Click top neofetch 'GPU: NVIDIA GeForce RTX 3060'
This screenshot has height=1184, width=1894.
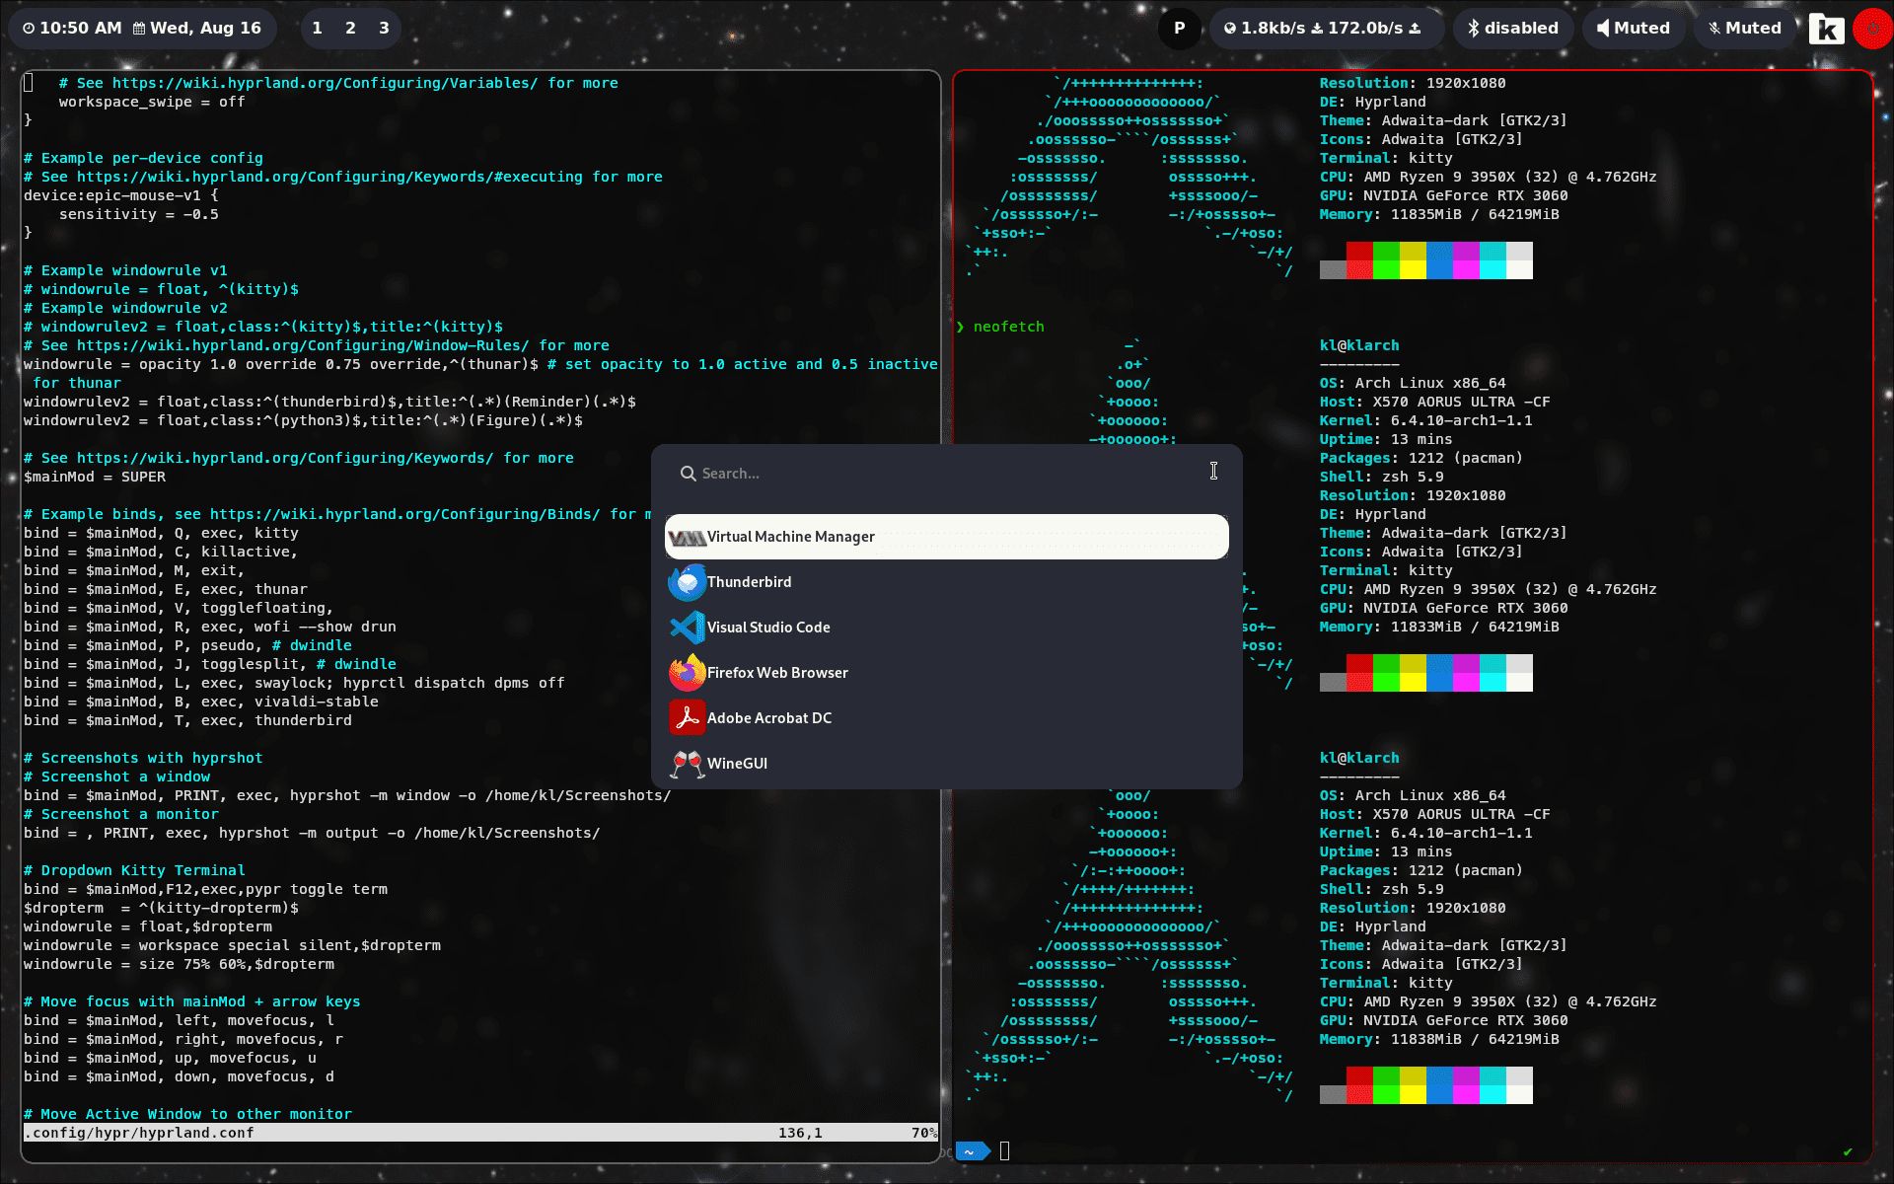(1443, 195)
